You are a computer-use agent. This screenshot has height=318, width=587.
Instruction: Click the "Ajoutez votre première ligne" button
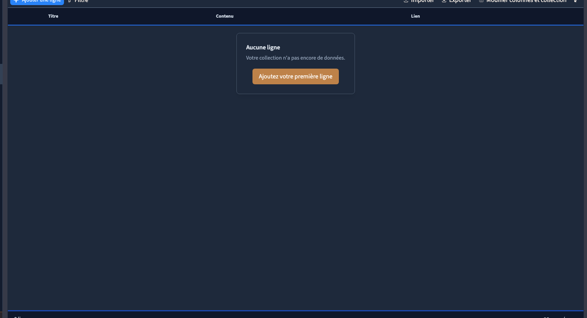(x=295, y=76)
